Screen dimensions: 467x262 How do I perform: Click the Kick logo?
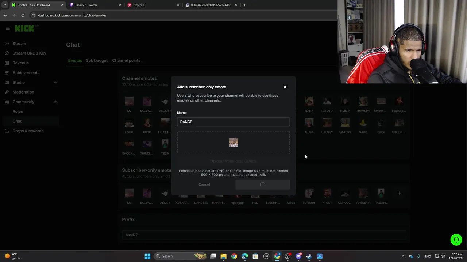pos(26,28)
